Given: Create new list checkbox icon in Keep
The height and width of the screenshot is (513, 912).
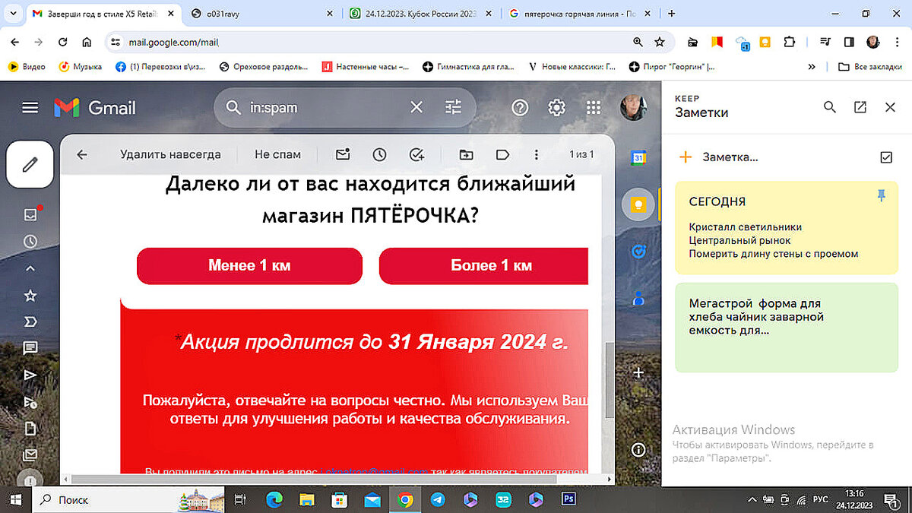Looking at the screenshot, I should (x=885, y=157).
